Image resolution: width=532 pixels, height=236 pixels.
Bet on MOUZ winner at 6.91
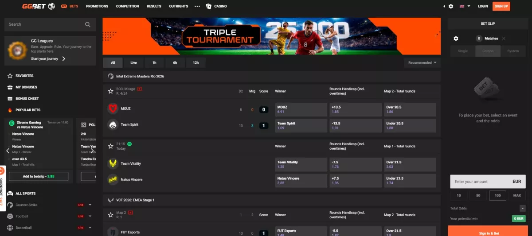(301, 109)
